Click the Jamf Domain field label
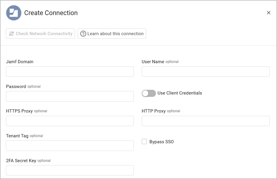 [x=20, y=62]
